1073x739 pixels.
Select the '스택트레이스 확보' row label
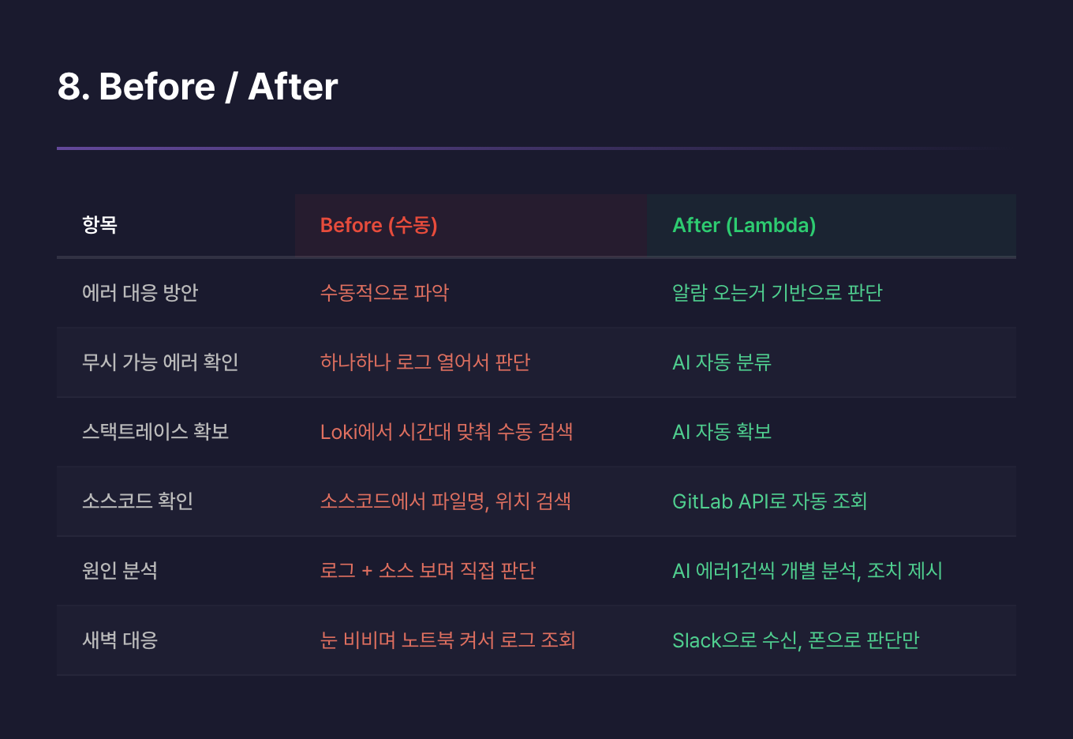click(155, 432)
